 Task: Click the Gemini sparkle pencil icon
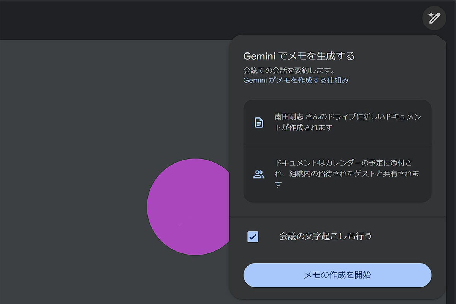tap(434, 18)
